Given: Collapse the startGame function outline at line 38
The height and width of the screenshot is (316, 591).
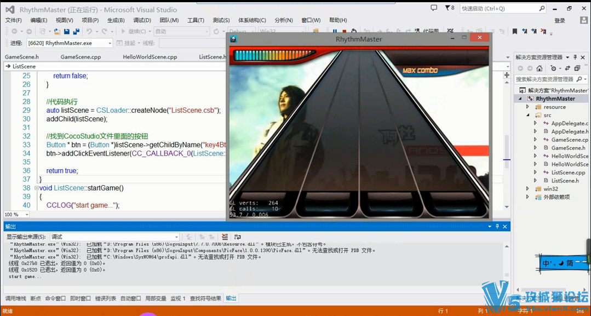Looking at the screenshot, I should [37, 188].
